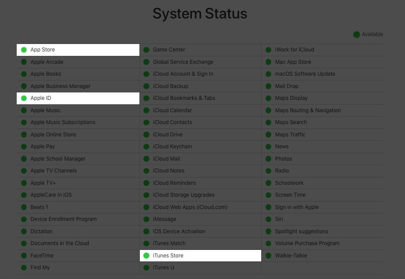Click the status dot next to Walkie-Talkie

click(268, 256)
